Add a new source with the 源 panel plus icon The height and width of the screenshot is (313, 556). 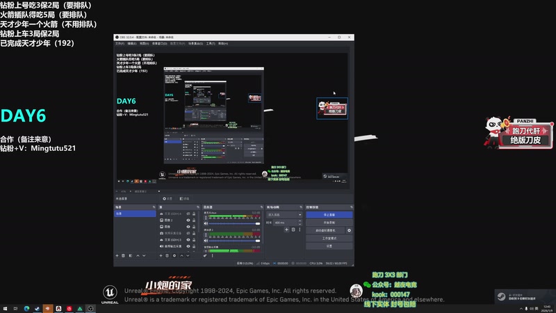click(x=161, y=255)
